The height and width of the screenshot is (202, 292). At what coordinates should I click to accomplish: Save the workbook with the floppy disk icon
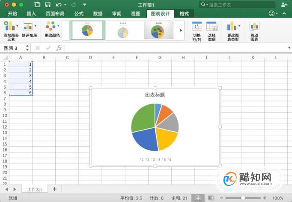click(48, 5)
